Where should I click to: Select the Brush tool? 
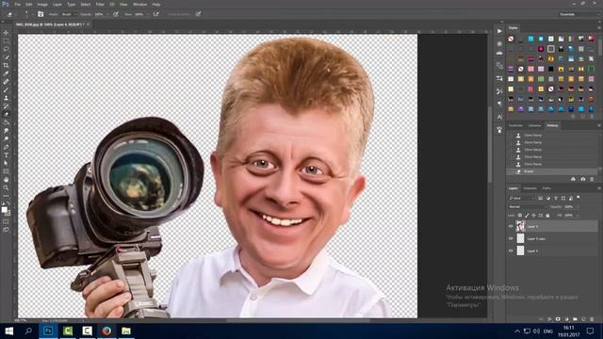click(x=6, y=90)
